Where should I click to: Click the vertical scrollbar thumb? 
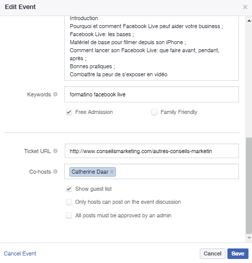249,185
